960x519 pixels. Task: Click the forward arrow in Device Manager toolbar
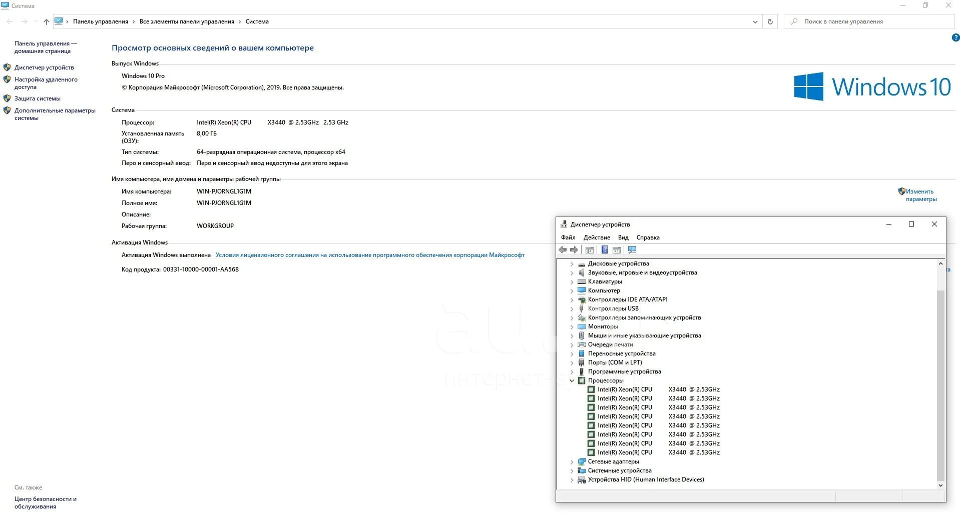pos(574,250)
